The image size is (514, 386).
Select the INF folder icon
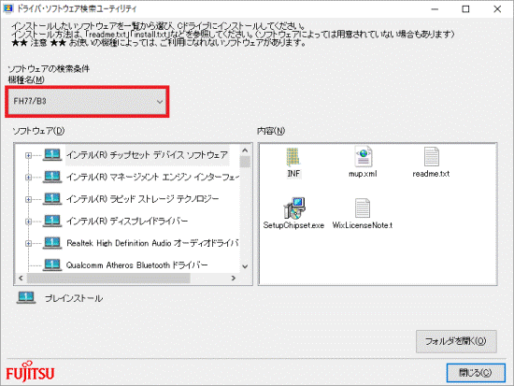tap(293, 157)
